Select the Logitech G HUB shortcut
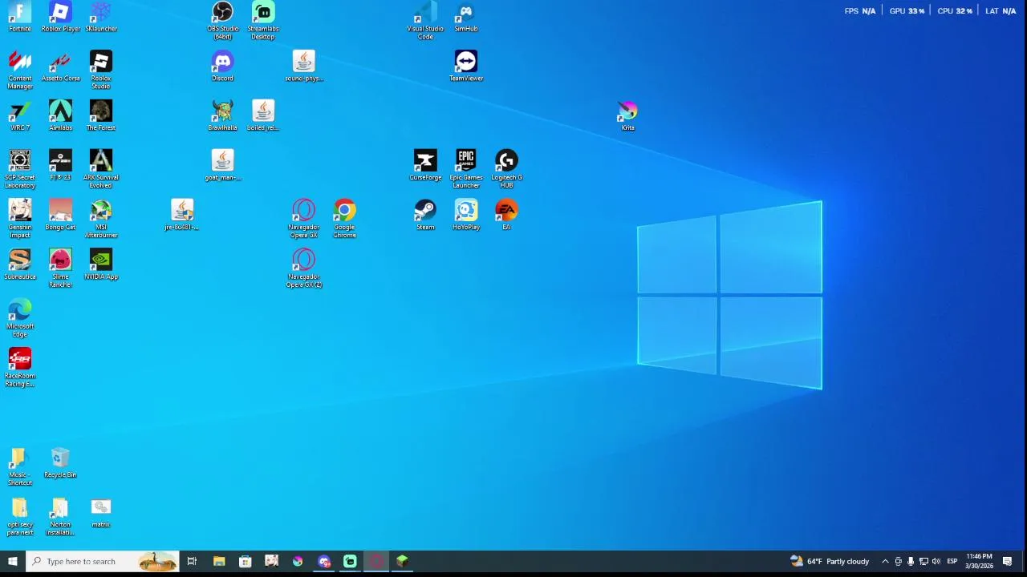 coord(506,170)
